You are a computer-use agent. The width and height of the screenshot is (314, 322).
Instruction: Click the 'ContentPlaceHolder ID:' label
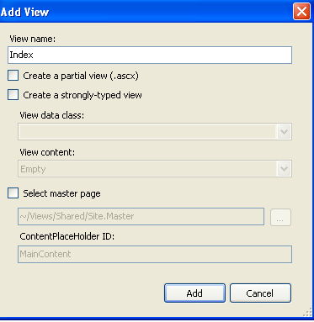(x=67, y=236)
